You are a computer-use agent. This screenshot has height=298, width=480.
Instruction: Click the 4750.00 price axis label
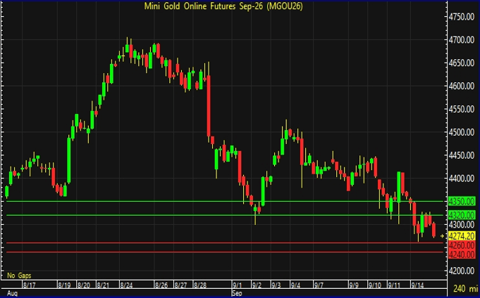point(462,17)
